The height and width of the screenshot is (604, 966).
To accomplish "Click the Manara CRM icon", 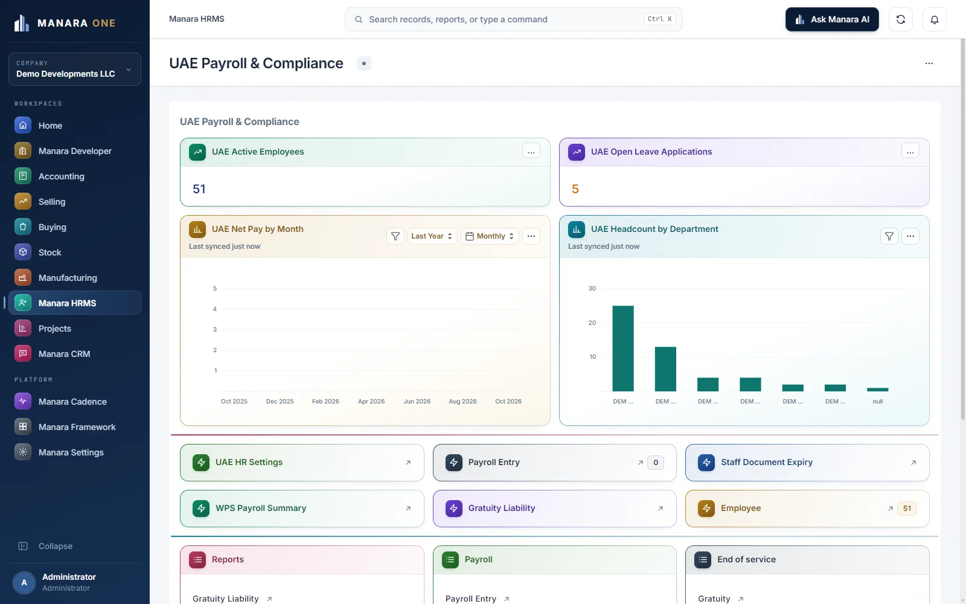I will coord(23,354).
